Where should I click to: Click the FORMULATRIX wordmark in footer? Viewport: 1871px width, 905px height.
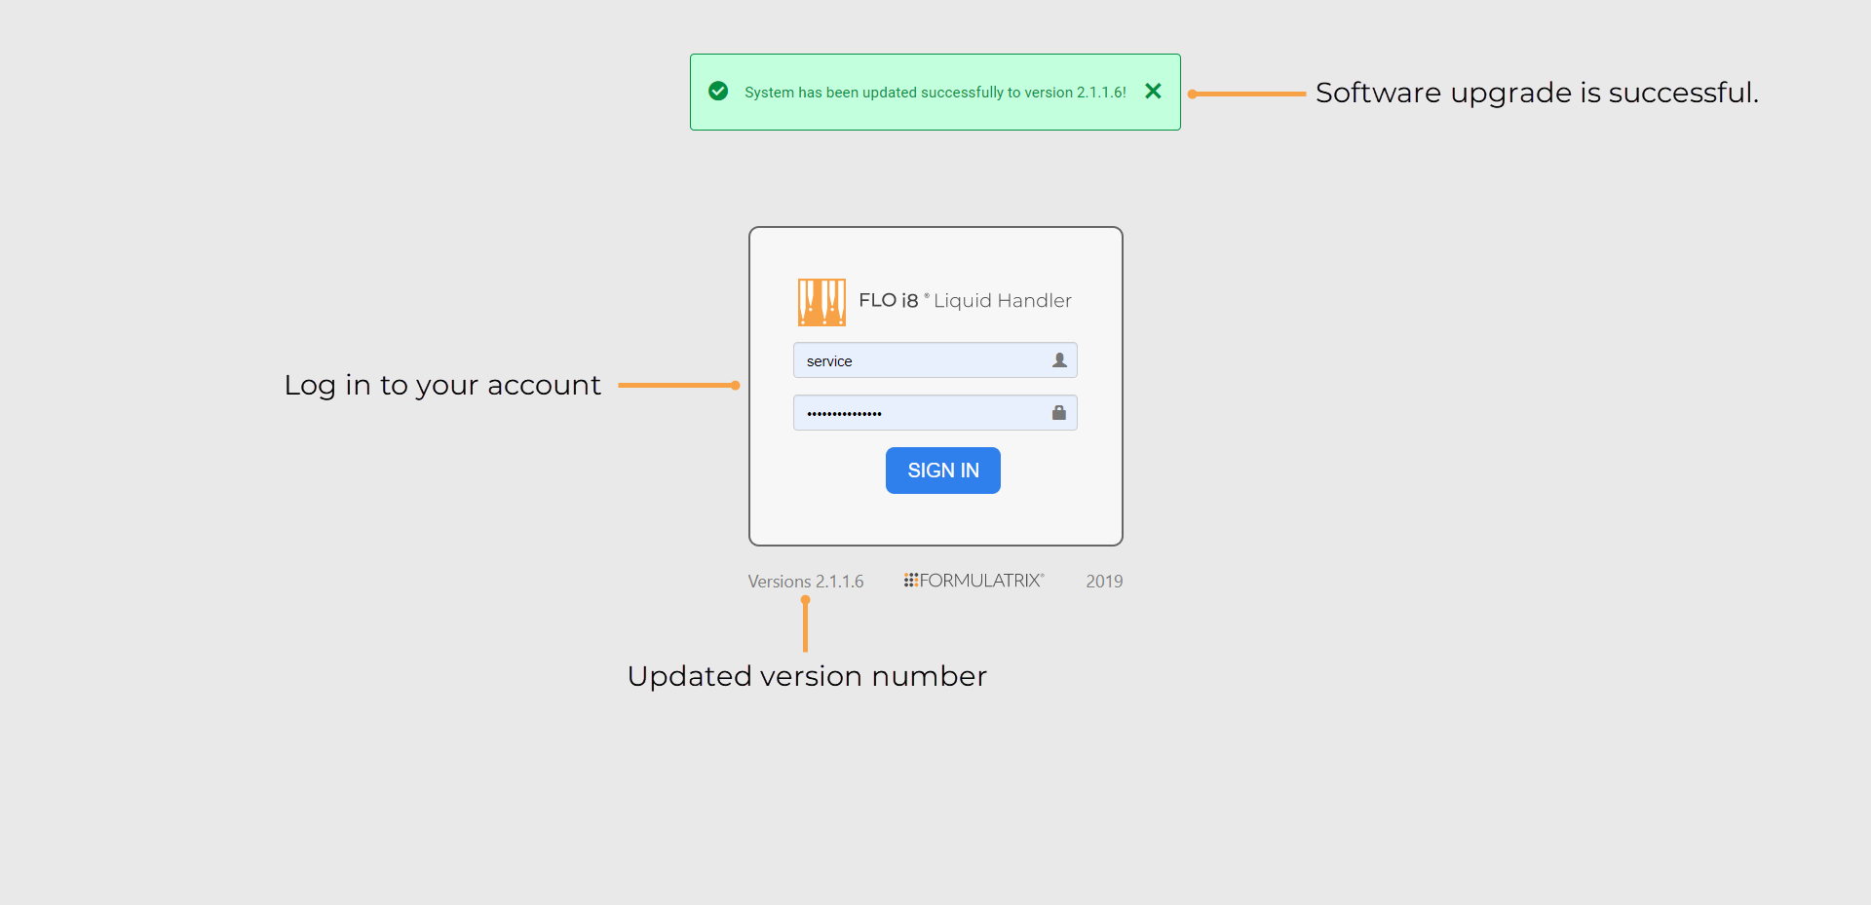[981, 581]
